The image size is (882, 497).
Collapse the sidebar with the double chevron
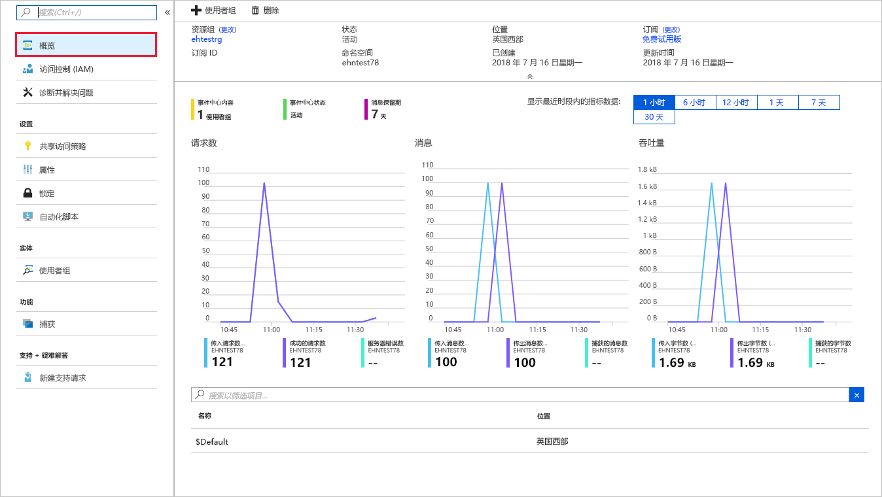(x=168, y=12)
